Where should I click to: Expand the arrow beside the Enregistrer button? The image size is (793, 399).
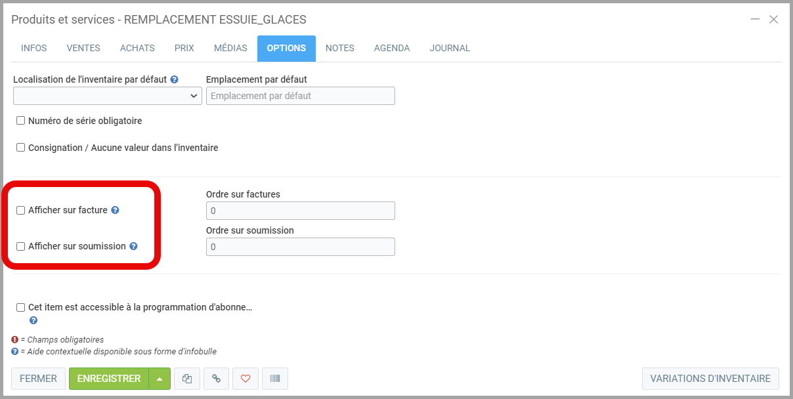[x=160, y=379]
